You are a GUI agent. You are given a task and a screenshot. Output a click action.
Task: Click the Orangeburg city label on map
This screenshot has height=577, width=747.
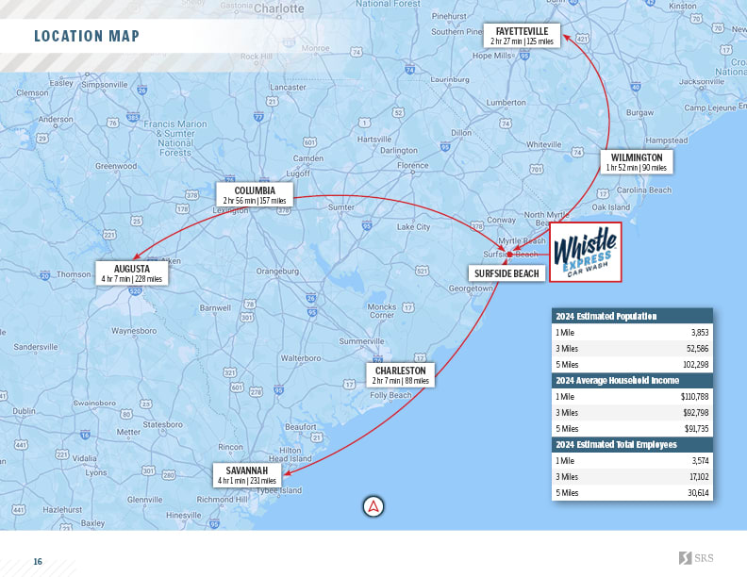(277, 272)
